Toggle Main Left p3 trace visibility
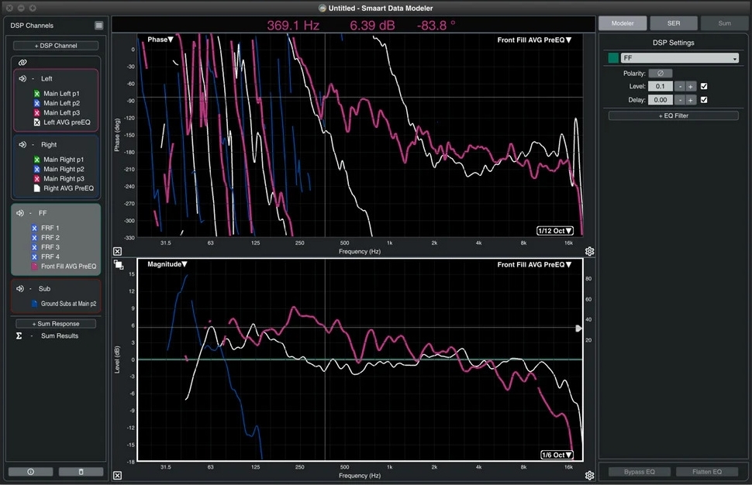The height and width of the screenshot is (485, 752). click(x=37, y=112)
